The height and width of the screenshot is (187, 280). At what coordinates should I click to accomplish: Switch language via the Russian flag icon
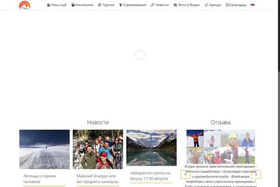pos(252,5)
